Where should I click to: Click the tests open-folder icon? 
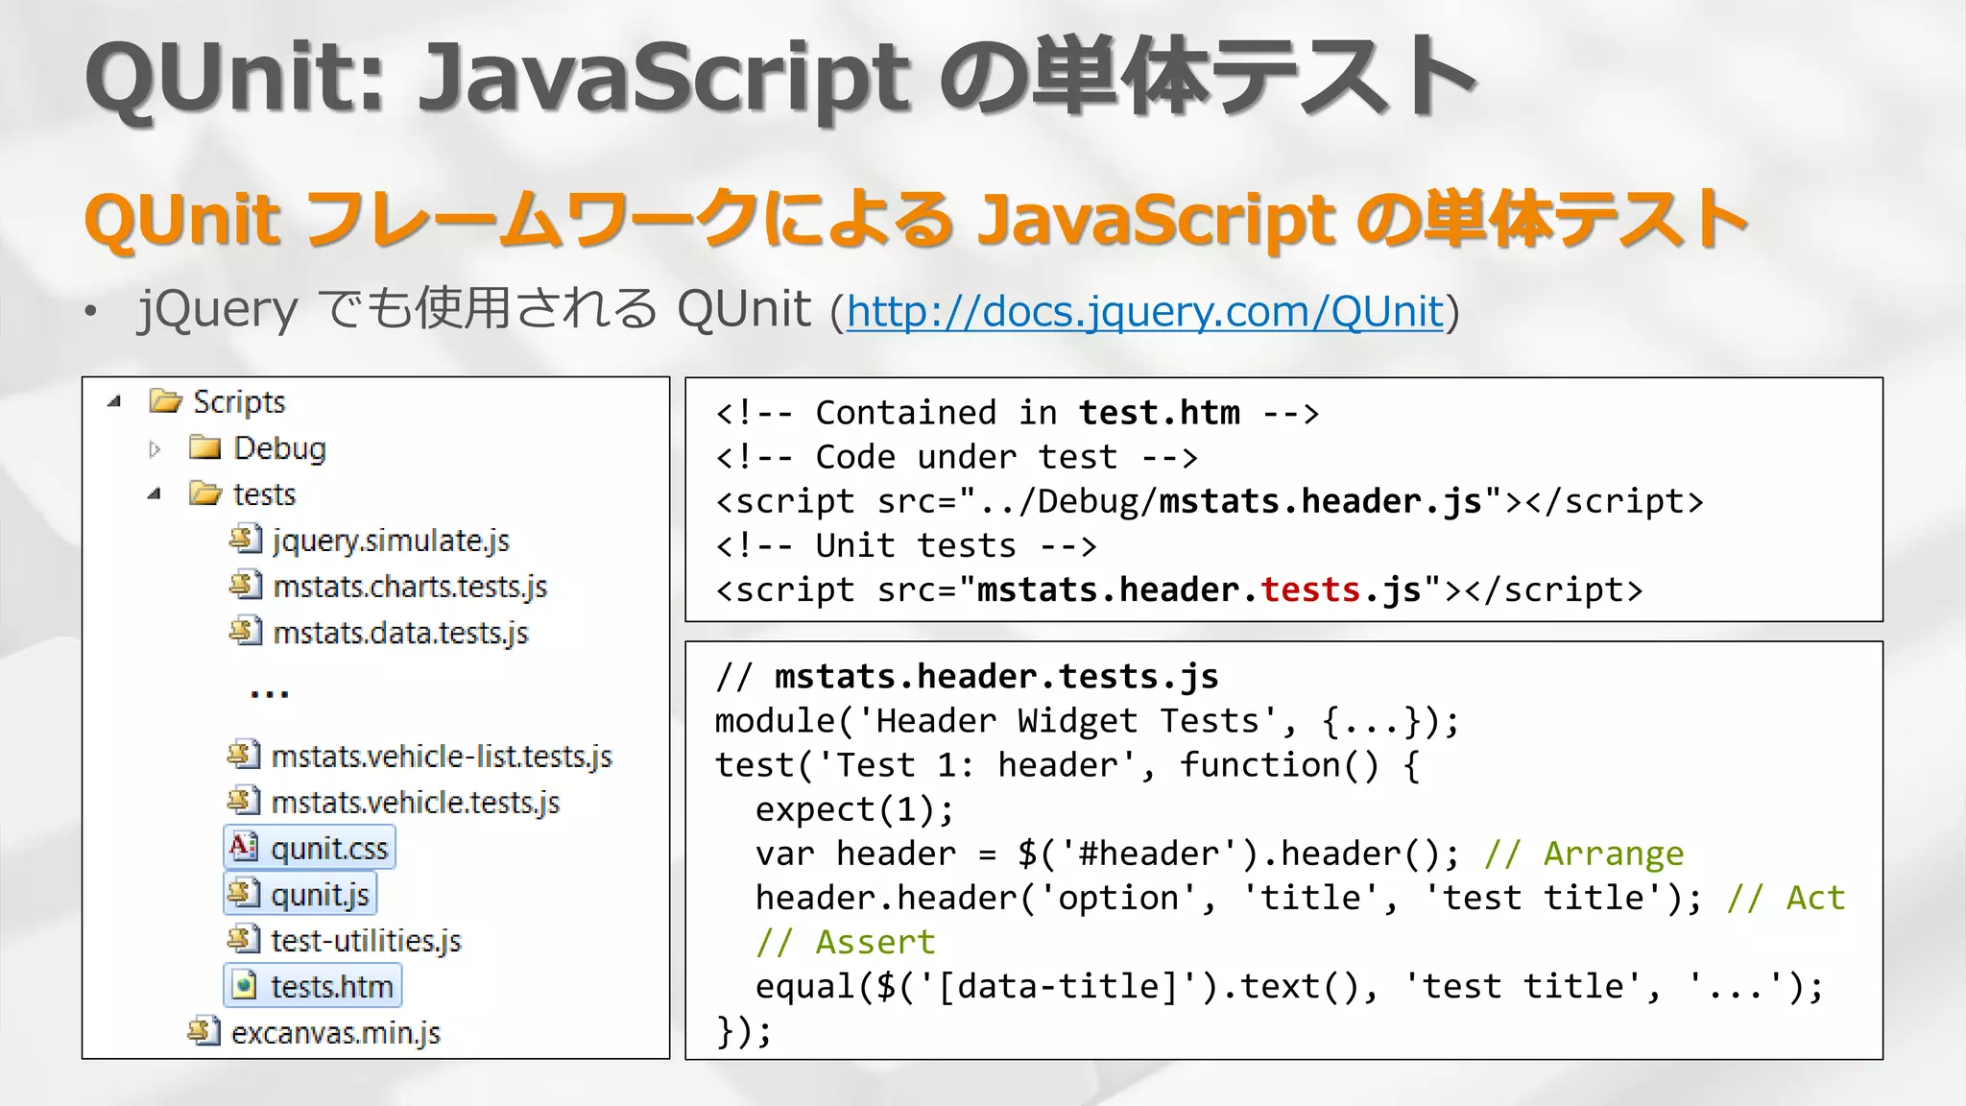[x=205, y=493]
